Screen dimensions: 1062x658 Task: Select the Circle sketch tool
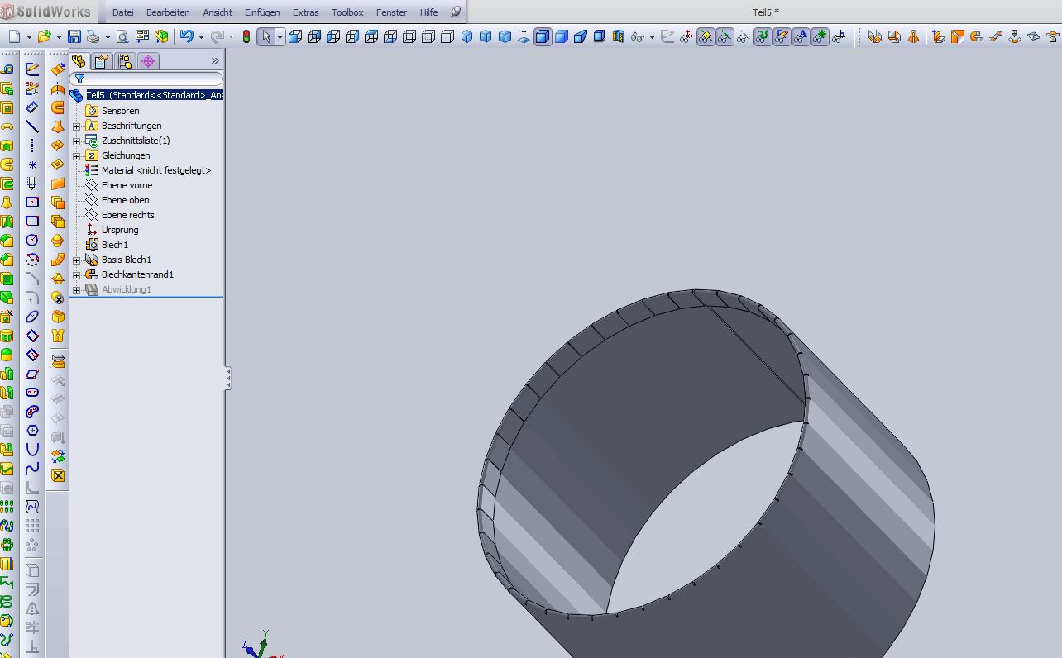[x=32, y=241]
